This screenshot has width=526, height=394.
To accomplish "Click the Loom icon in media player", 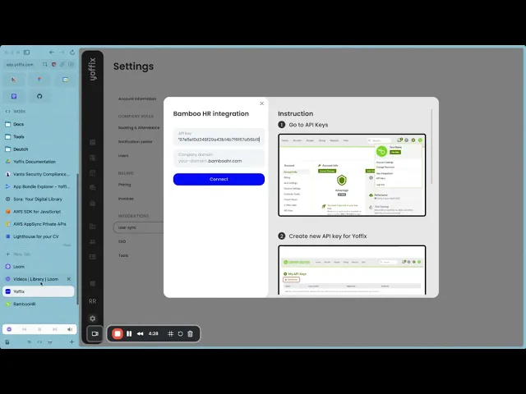I will (9, 329).
